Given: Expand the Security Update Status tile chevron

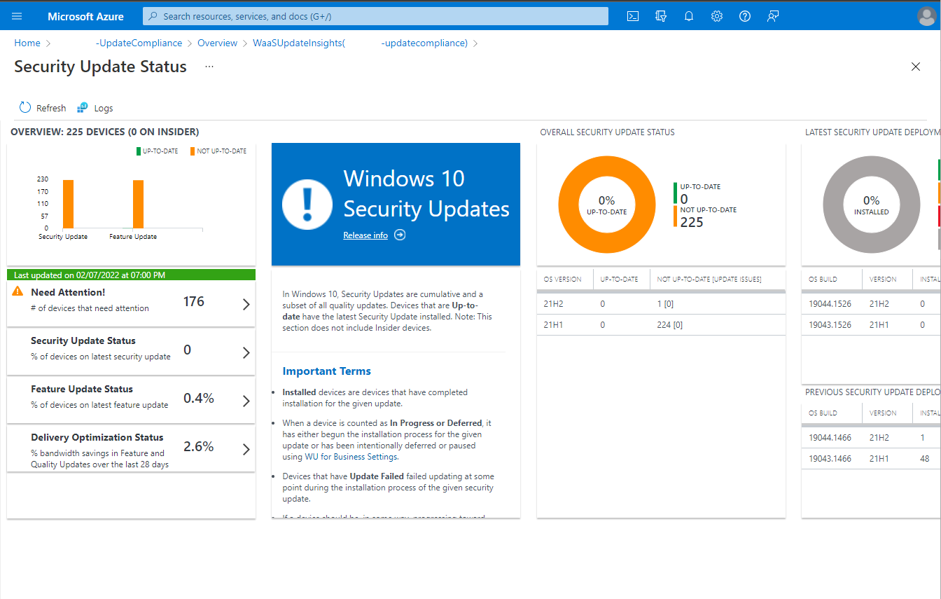Looking at the screenshot, I should pos(246,352).
